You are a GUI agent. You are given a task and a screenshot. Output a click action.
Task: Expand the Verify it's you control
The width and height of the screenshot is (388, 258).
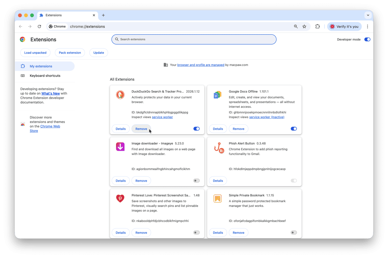(x=344, y=26)
